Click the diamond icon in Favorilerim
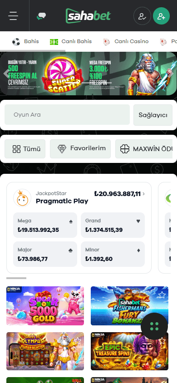Image resolution: width=177 pixels, height=383 pixels. pyautogui.click(x=62, y=149)
